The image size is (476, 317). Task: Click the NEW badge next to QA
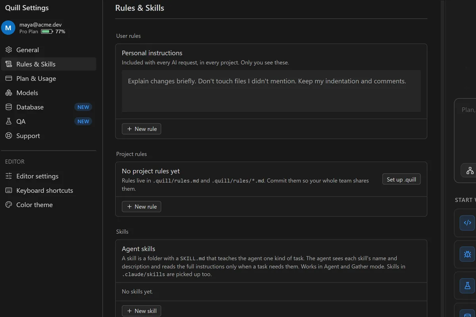tap(83, 121)
